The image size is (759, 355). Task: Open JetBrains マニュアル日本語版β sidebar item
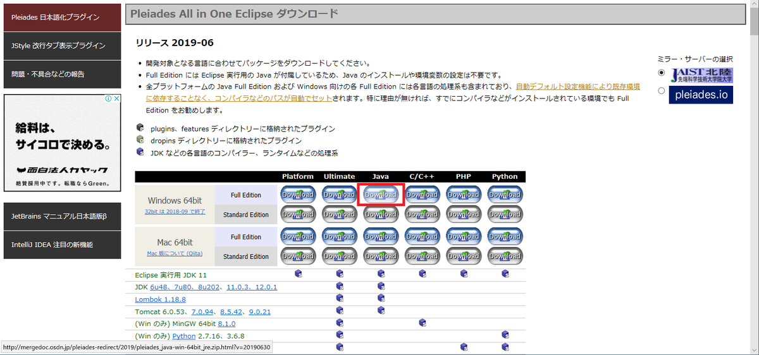click(x=62, y=216)
